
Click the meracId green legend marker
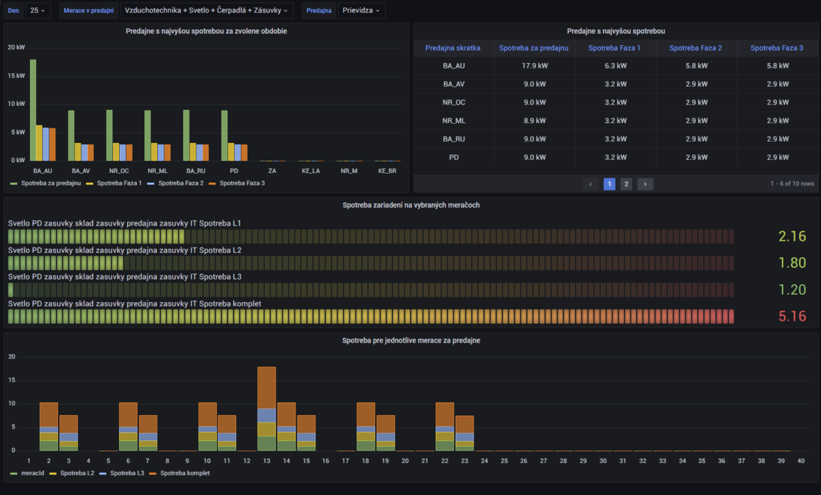pyautogui.click(x=14, y=473)
